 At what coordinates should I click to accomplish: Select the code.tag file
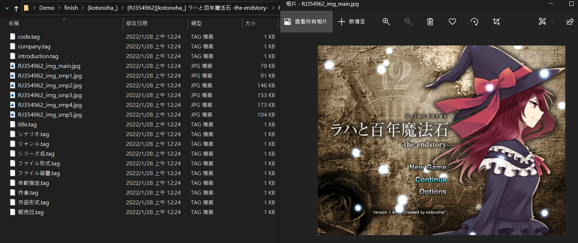coord(29,36)
